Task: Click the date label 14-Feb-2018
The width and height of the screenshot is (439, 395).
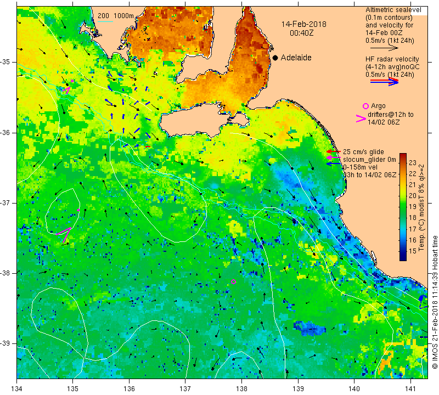Action: (x=304, y=24)
